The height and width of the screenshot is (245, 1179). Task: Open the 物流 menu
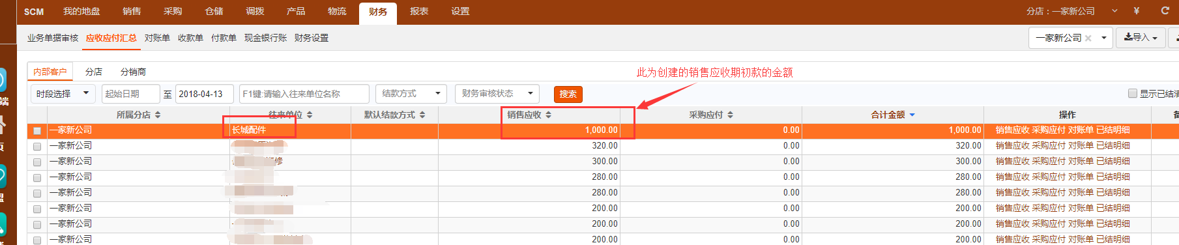coord(337,11)
